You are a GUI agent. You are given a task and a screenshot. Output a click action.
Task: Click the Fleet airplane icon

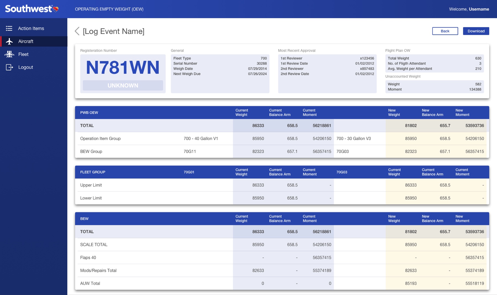tap(9, 54)
